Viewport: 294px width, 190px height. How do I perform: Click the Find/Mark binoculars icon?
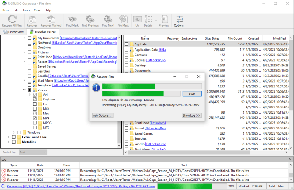click(72, 21)
